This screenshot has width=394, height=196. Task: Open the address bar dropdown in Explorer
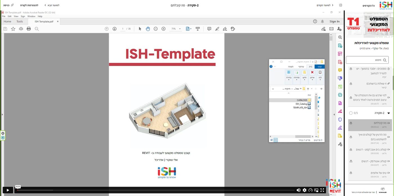(x=272, y=89)
